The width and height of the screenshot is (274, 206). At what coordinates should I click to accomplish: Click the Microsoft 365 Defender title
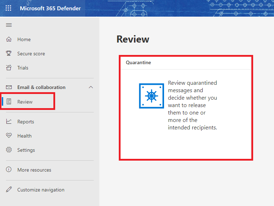(50, 8)
